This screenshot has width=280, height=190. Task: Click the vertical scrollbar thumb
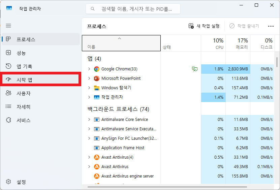point(277,62)
